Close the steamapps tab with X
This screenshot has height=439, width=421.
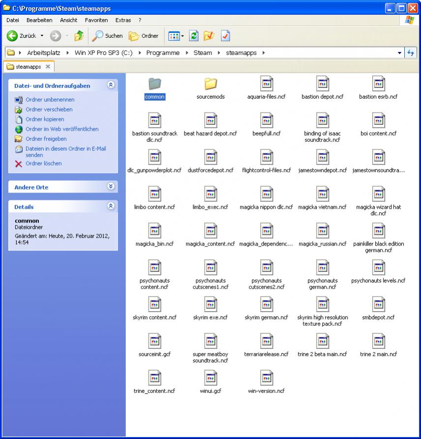48,66
